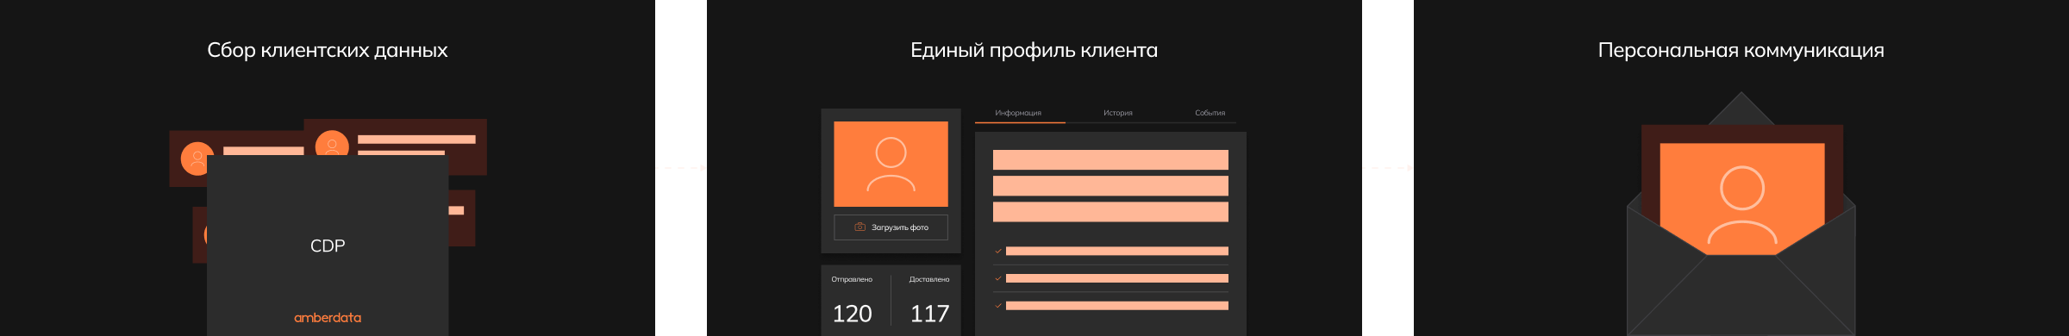The width and height of the screenshot is (2069, 336).
Task: Click the third checkmark in the profile list
Action: tap(998, 306)
